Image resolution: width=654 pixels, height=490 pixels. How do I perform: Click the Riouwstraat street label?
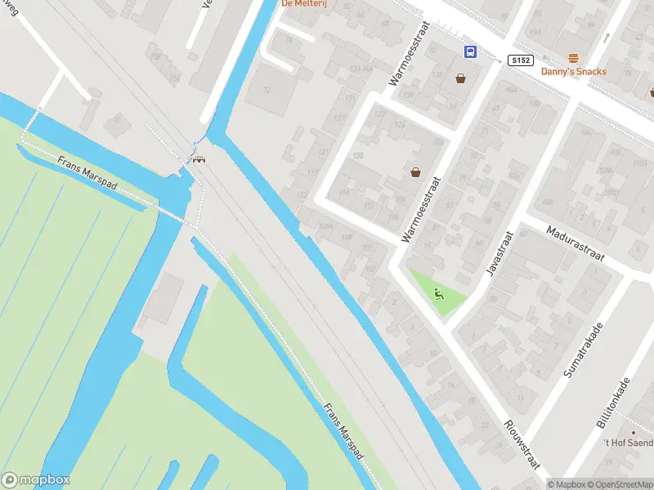pos(522,444)
